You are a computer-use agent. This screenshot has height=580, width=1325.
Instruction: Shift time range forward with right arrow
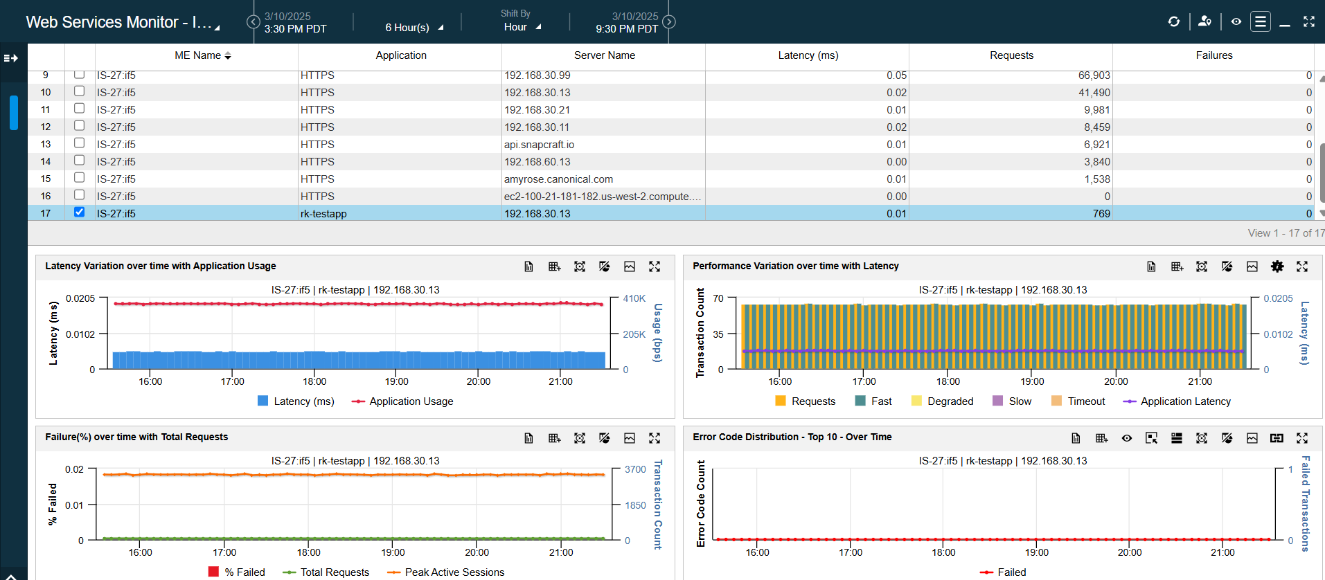pos(669,22)
